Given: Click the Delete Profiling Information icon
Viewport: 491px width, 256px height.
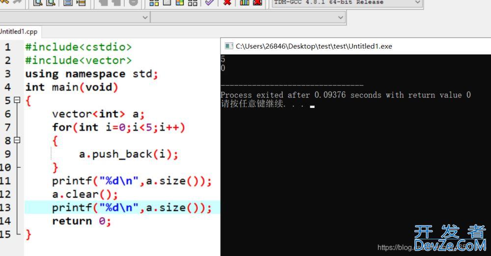Looking at the screenshot, I should tap(257, 2).
